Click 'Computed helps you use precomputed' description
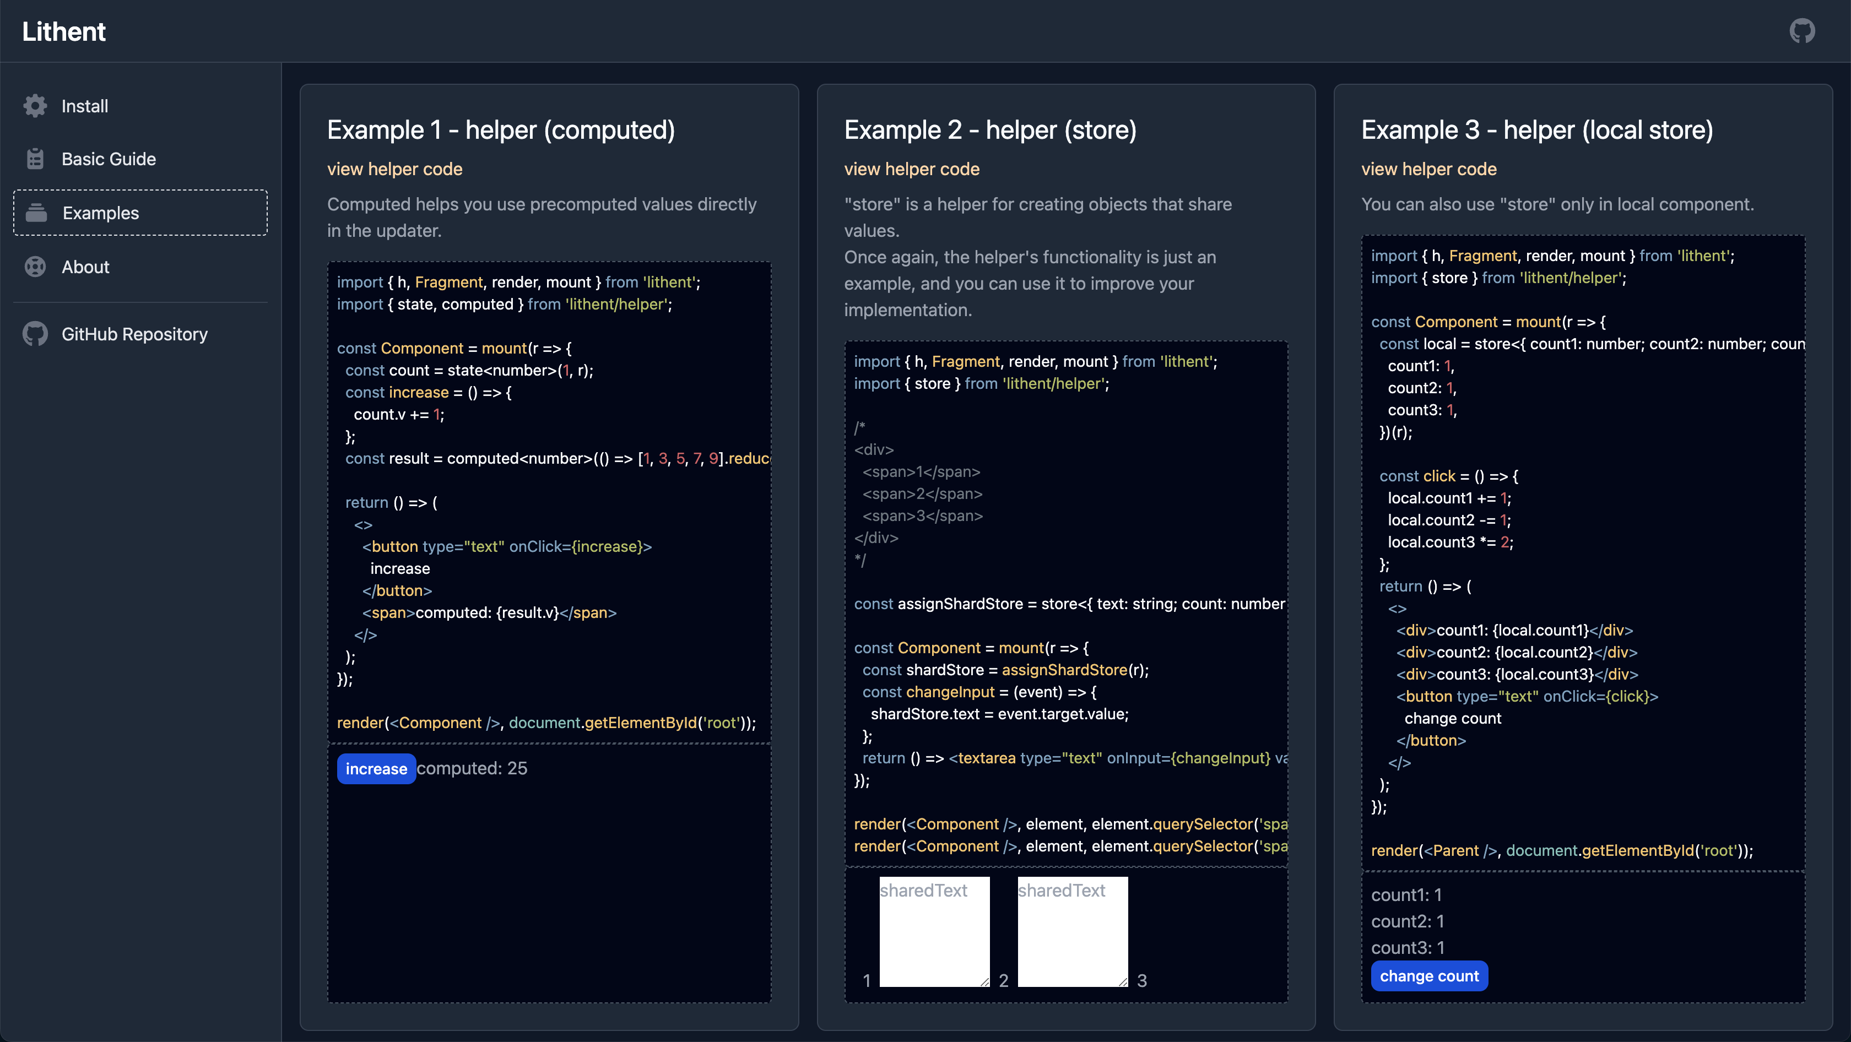Screen dimensions: 1851x1042 click(x=542, y=218)
